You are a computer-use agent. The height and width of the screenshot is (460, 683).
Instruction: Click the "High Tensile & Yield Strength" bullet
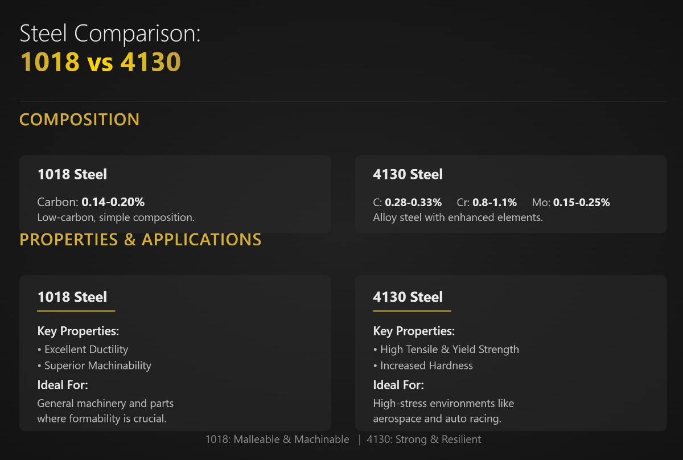pyautogui.click(x=446, y=350)
